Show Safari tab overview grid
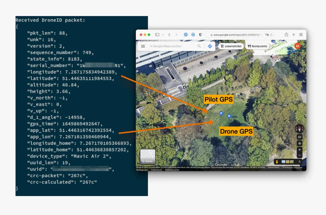 click(301, 35)
